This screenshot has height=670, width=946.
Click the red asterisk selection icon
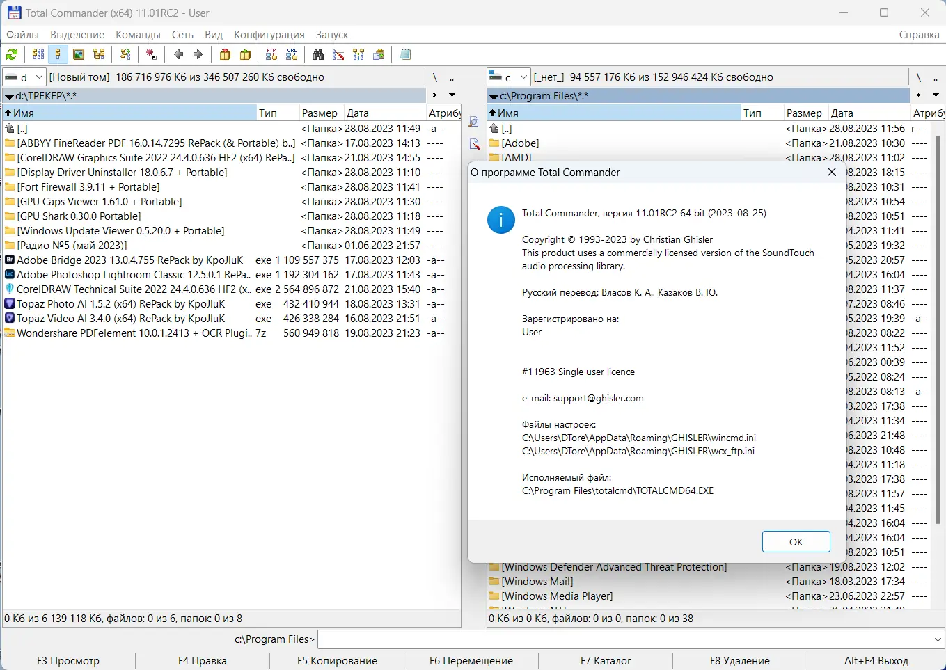[x=151, y=54]
